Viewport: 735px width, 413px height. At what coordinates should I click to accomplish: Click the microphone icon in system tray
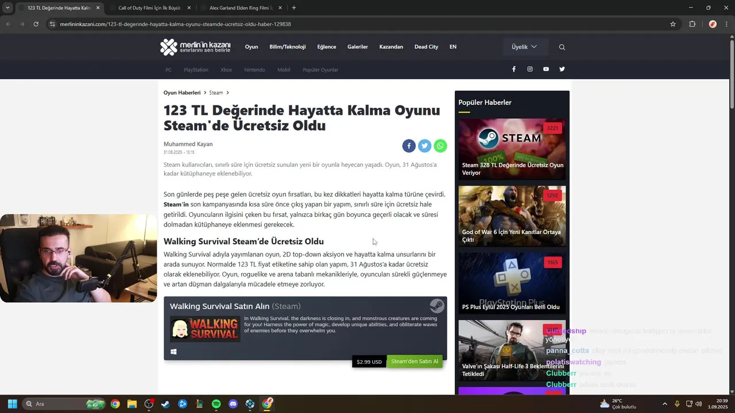point(677,404)
